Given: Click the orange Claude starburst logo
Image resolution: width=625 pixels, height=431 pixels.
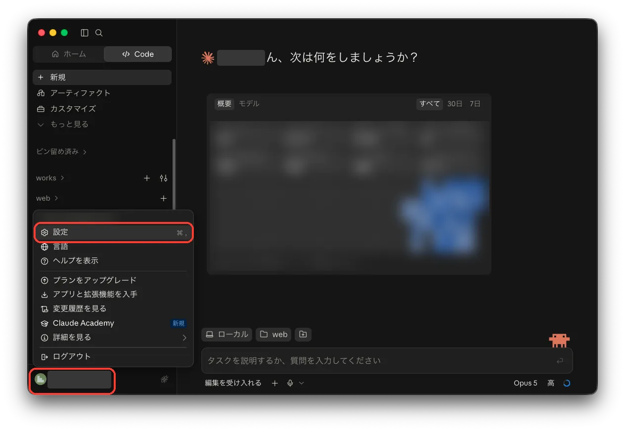Looking at the screenshot, I should (x=208, y=58).
